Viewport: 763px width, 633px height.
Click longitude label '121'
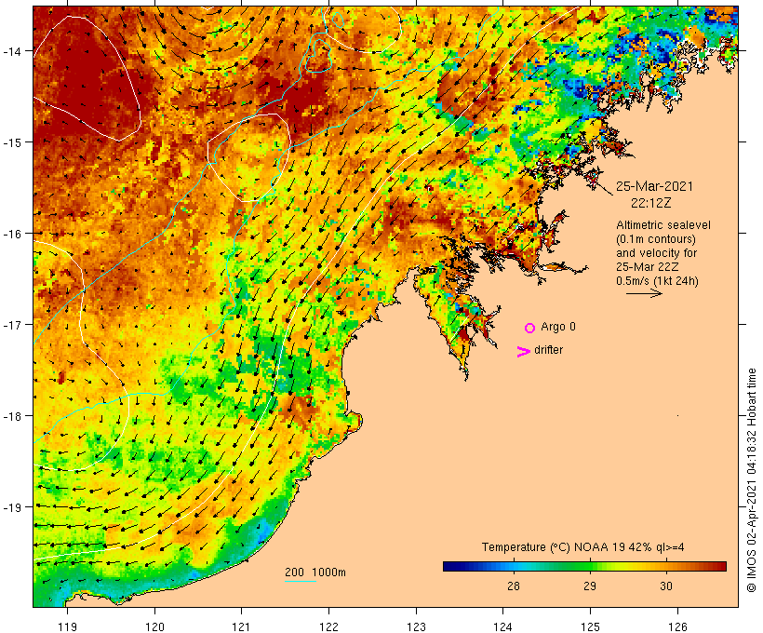tap(241, 626)
